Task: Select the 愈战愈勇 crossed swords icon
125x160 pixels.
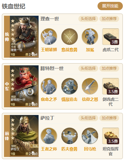Action: pos(69,37)
